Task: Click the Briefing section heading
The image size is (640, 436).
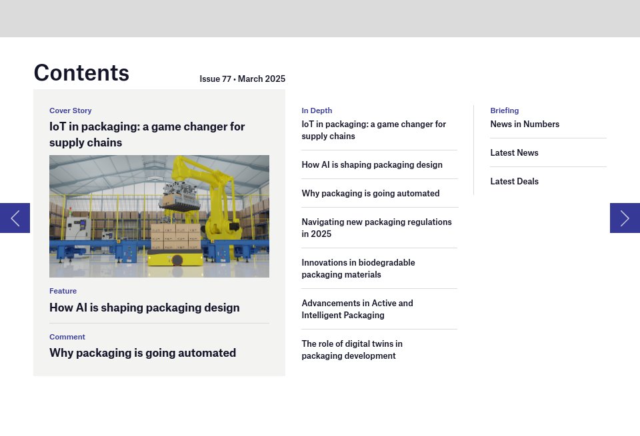Action: (x=504, y=110)
